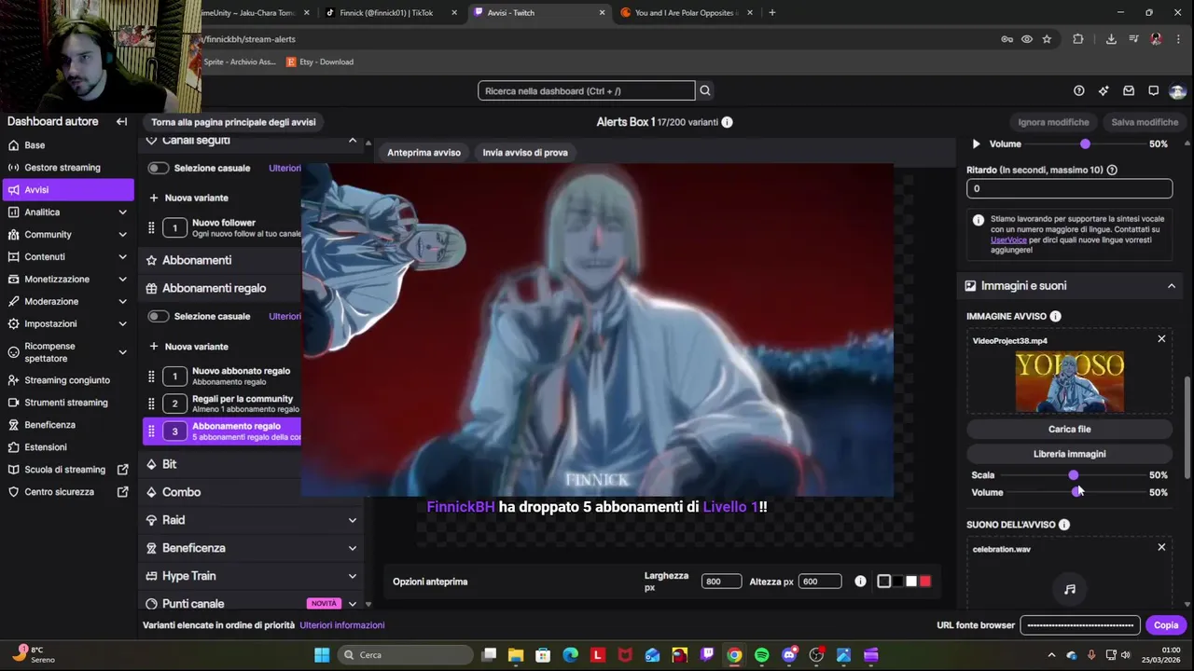The height and width of the screenshot is (671, 1194).
Task: Open Twitch app icon in taskbar
Action: pos(707,655)
